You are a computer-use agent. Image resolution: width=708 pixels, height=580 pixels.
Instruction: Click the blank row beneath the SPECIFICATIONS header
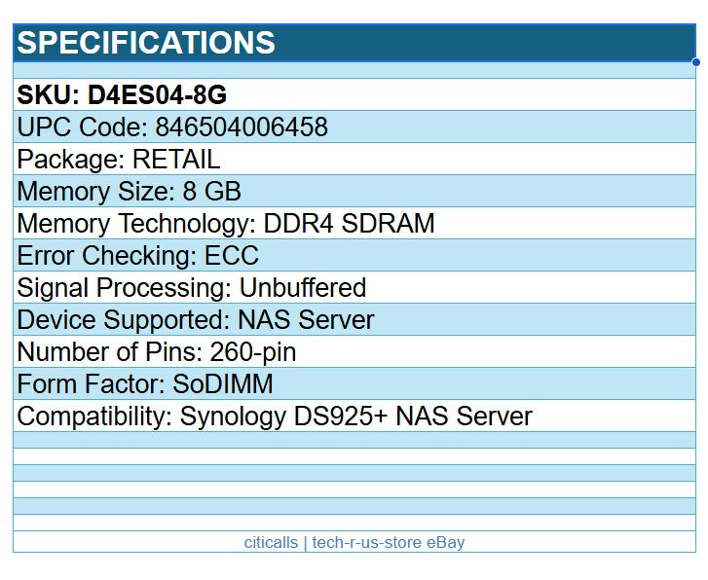pyautogui.click(x=354, y=70)
